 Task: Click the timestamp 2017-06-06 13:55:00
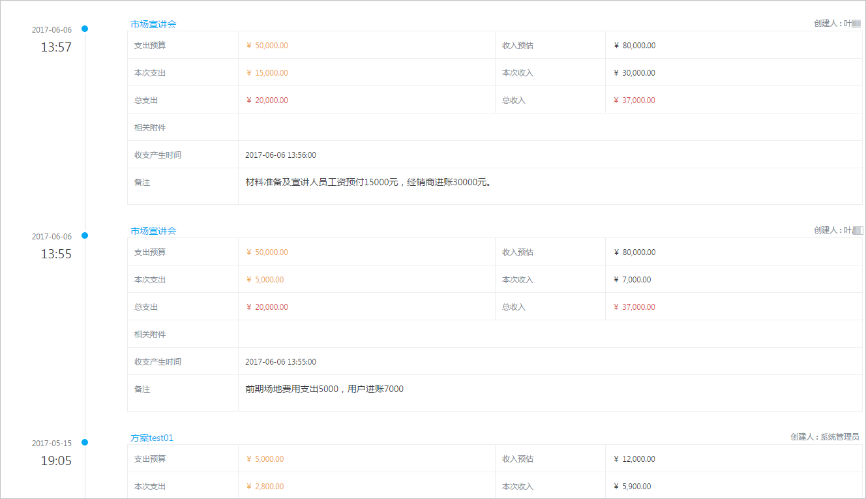(280, 362)
